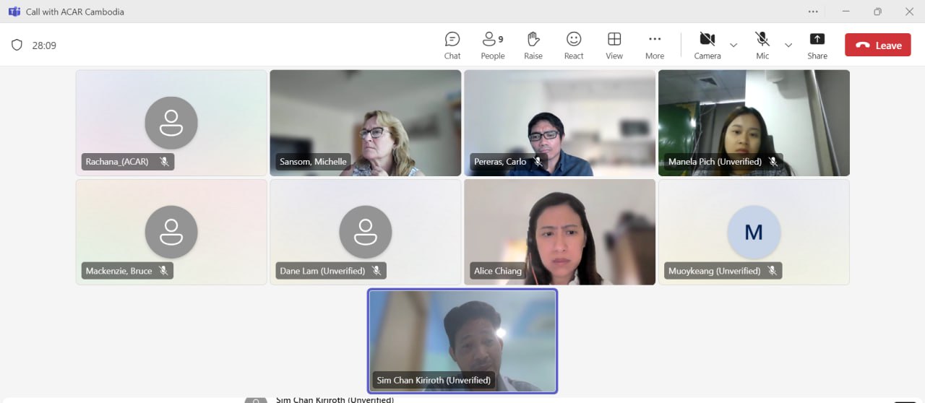This screenshot has width=925, height=403.
Task: Click the Teams logo in title bar
Action: [14, 12]
